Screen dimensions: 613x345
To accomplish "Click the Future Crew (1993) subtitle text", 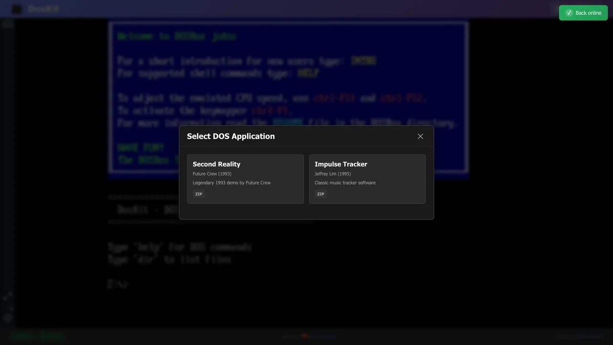I will [212, 173].
